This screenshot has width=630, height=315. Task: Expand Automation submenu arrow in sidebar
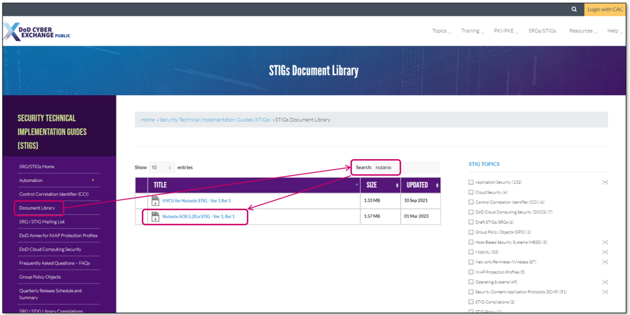(x=93, y=180)
